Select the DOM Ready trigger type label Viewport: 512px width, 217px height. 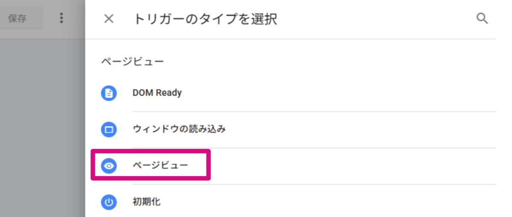pos(157,93)
